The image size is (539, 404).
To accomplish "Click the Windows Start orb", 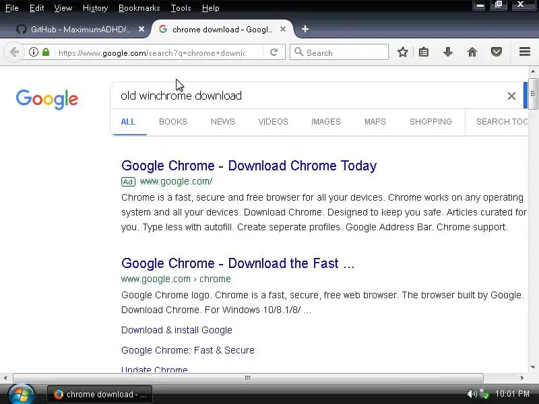I will [x=21, y=395].
